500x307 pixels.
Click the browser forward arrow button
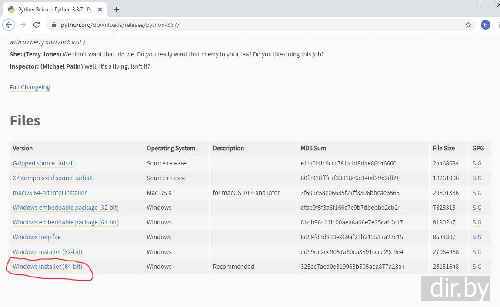[x=23, y=25]
